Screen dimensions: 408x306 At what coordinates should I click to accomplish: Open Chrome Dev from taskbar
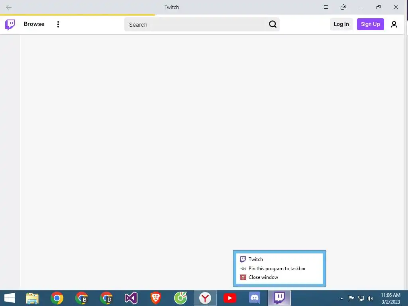click(x=106, y=298)
